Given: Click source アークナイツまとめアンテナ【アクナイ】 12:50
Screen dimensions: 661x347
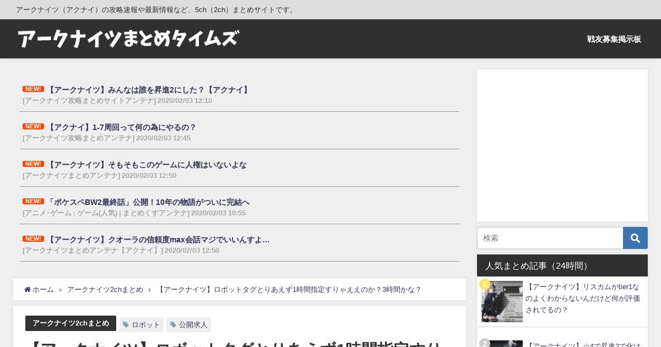Looking at the screenshot, I should [x=121, y=251].
